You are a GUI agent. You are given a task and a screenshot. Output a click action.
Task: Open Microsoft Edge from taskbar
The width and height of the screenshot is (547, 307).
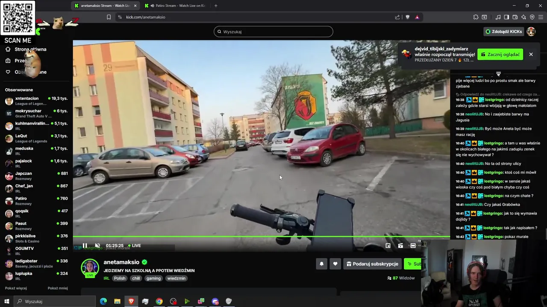(x=103, y=301)
